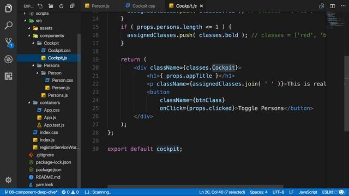Open the Explorer view in activity bar
349x196 pixels.
click(9, 9)
